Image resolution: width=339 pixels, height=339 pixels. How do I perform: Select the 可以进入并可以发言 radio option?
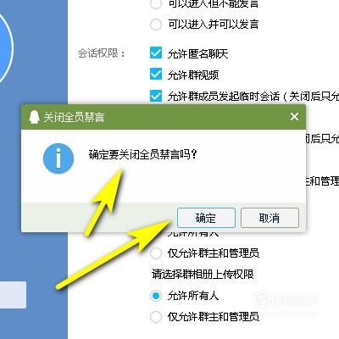coord(156,25)
